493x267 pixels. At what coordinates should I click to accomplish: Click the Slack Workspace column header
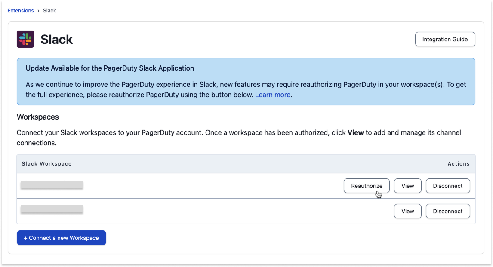tap(46, 164)
